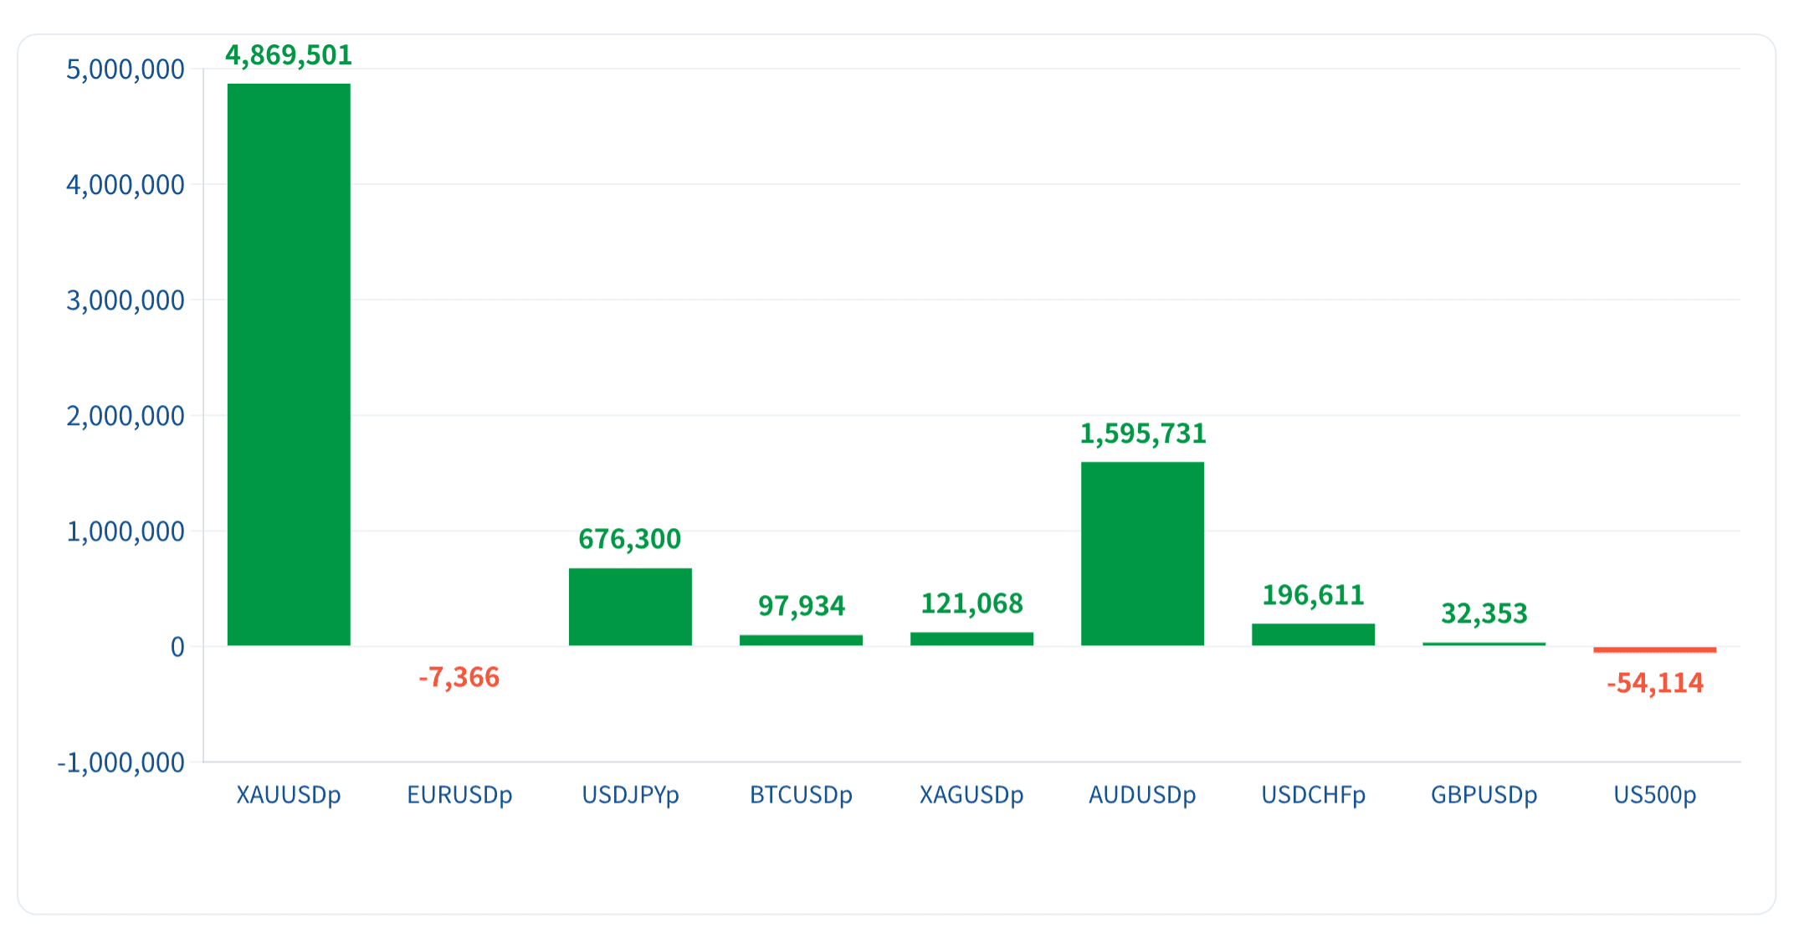Click the XAGUSDp bar

tap(971, 639)
